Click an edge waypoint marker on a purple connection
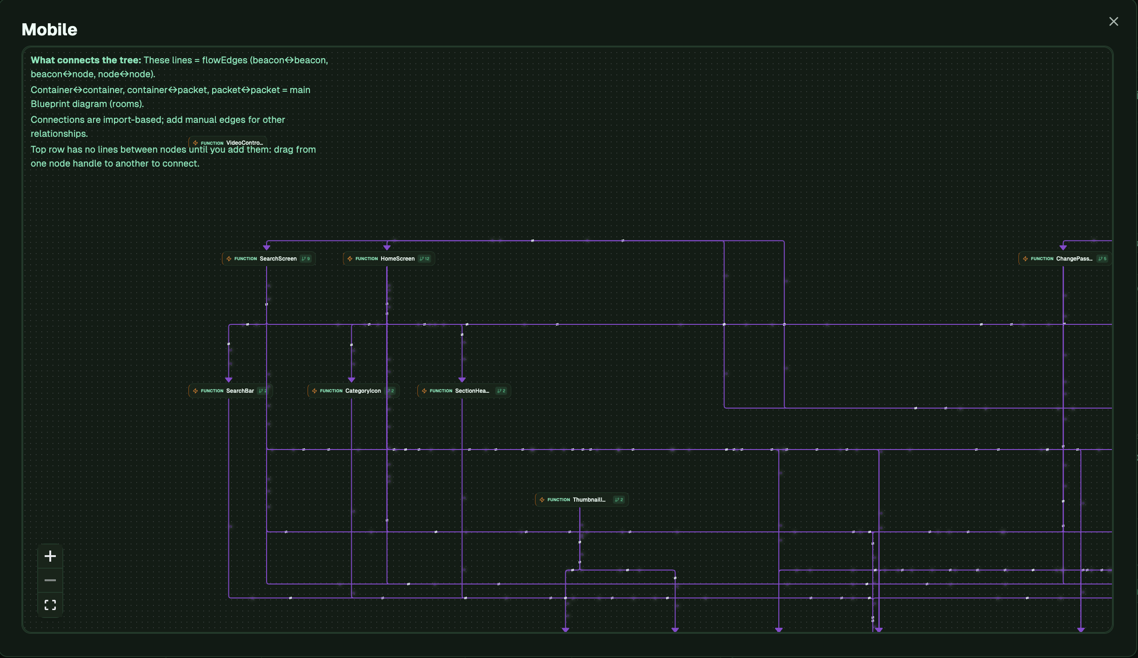The image size is (1138, 658). coord(533,241)
